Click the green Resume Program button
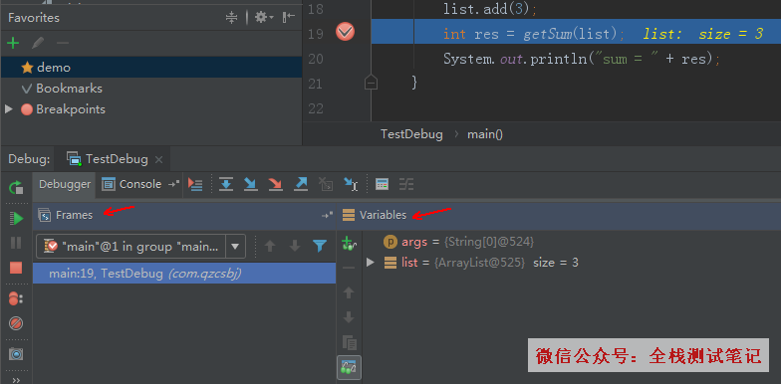Viewport: 781px width, 384px height. 16,219
